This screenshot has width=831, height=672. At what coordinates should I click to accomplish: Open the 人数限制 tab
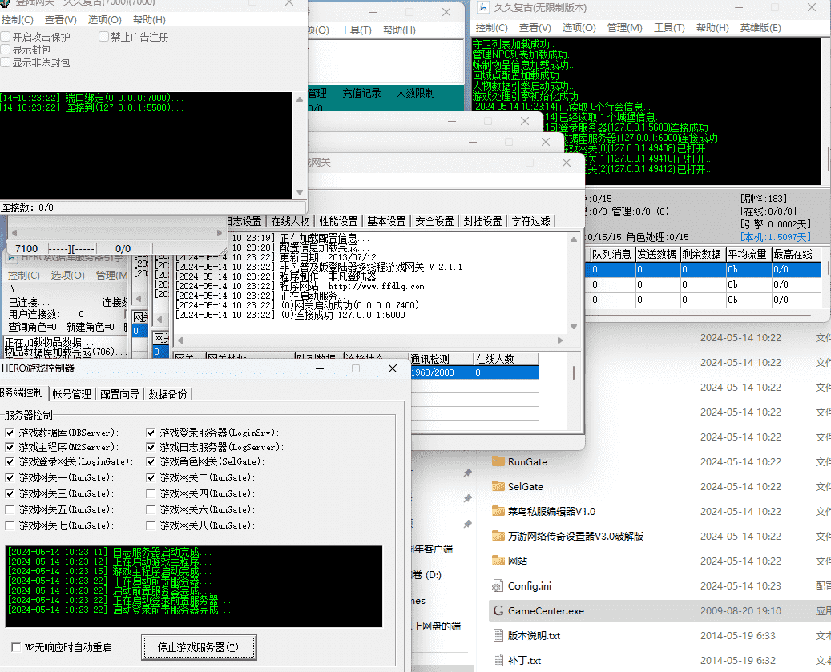tap(415, 93)
